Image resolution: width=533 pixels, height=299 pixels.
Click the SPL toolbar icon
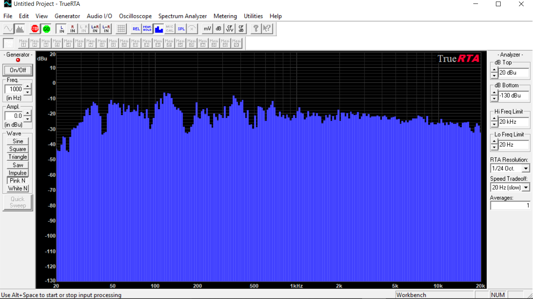click(x=181, y=29)
